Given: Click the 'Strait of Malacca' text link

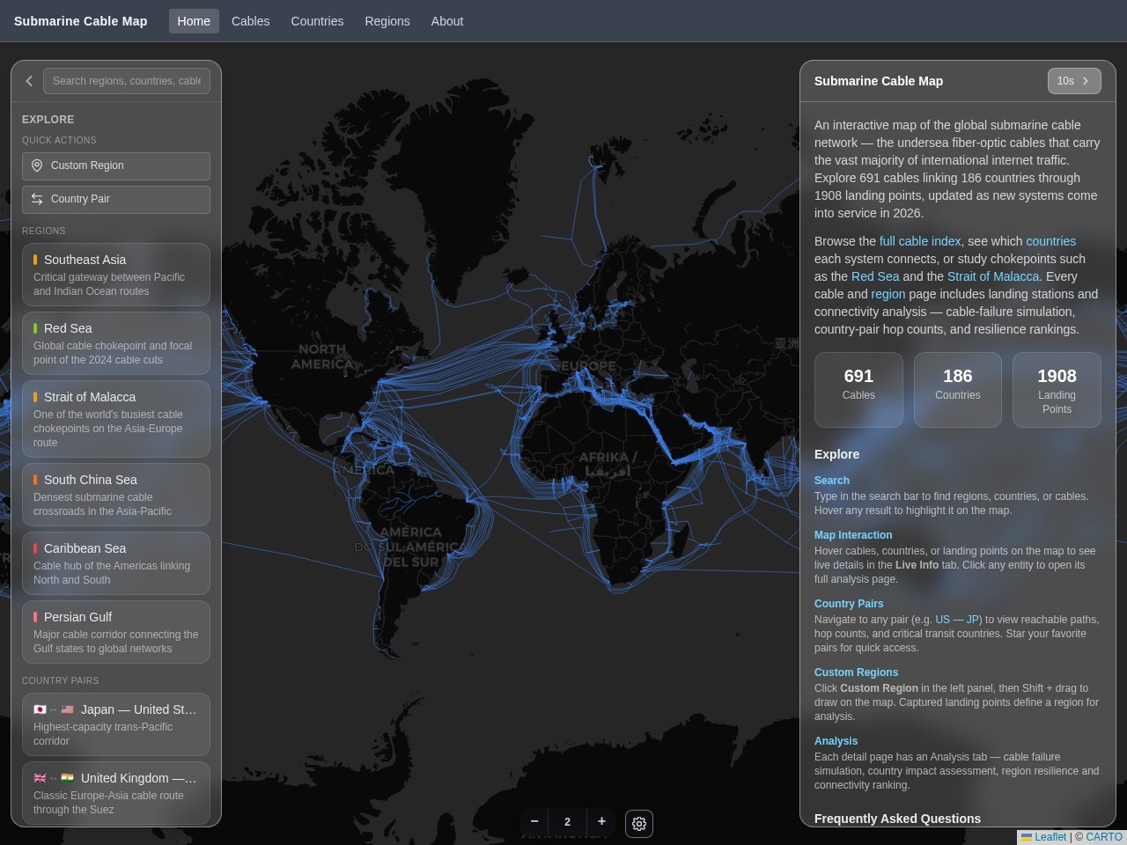Looking at the screenshot, I should pyautogui.click(x=993, y=276).
